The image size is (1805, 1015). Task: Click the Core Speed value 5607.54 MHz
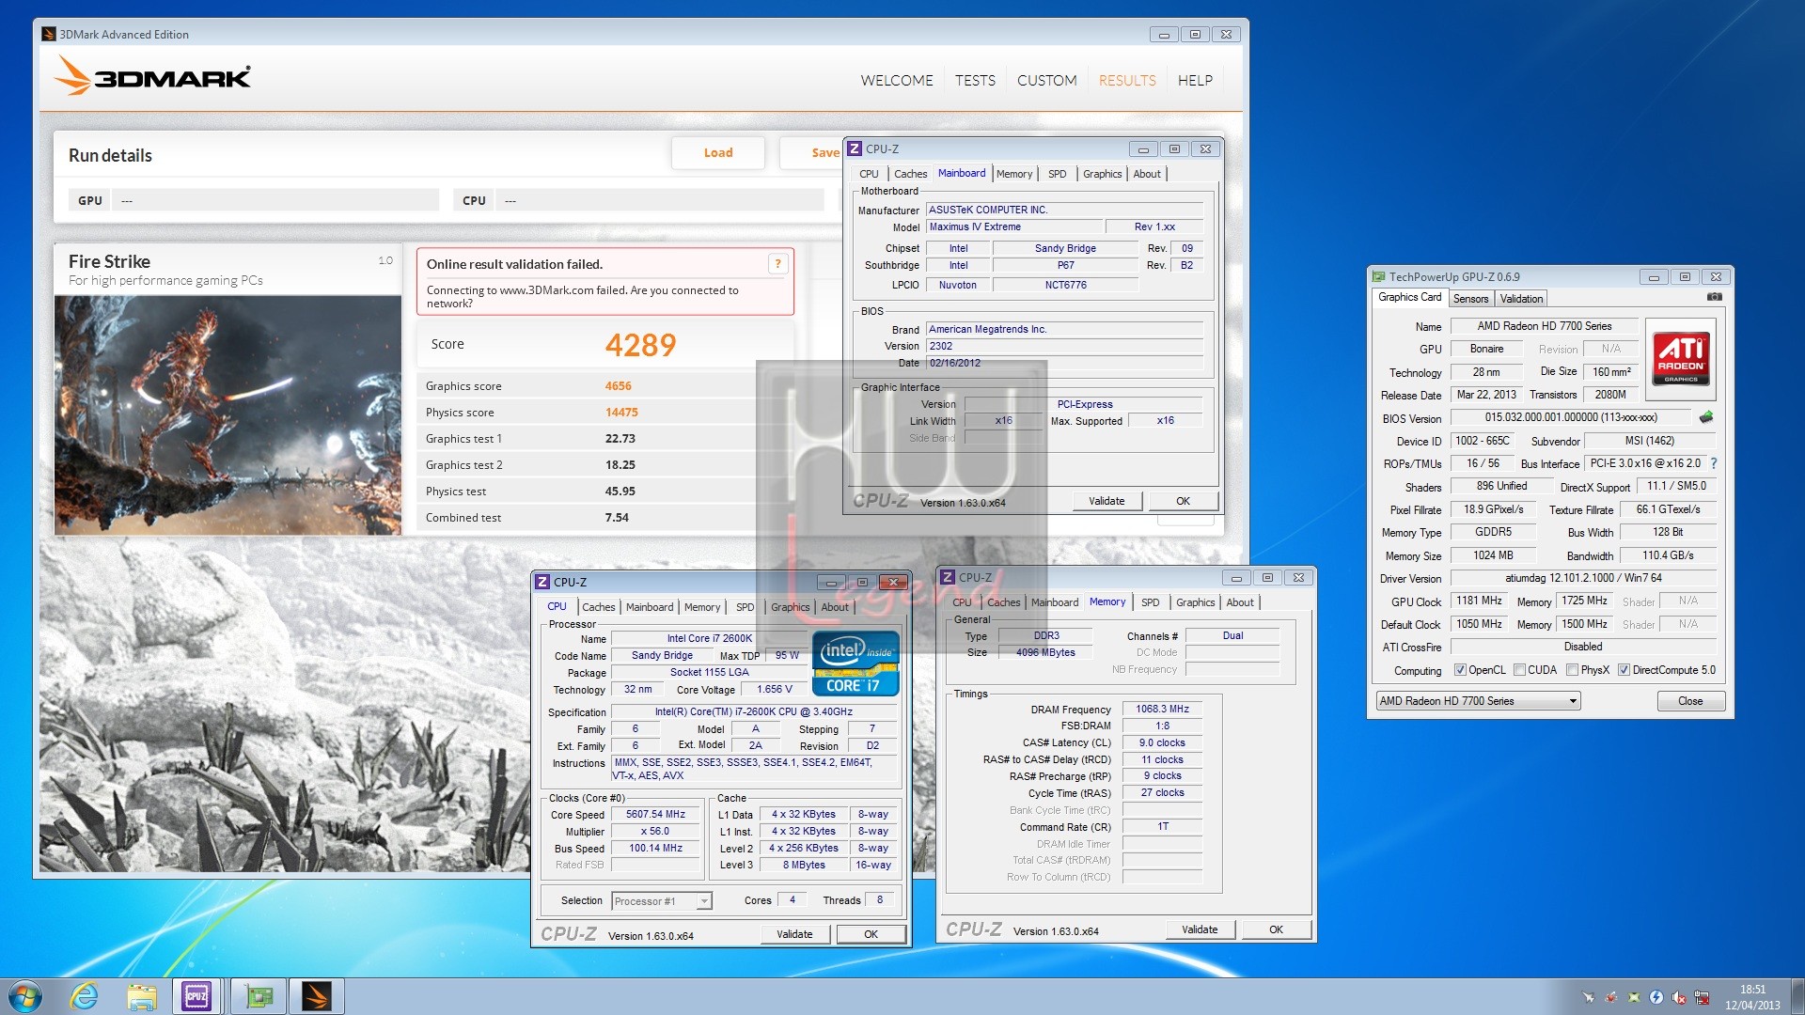655,815
